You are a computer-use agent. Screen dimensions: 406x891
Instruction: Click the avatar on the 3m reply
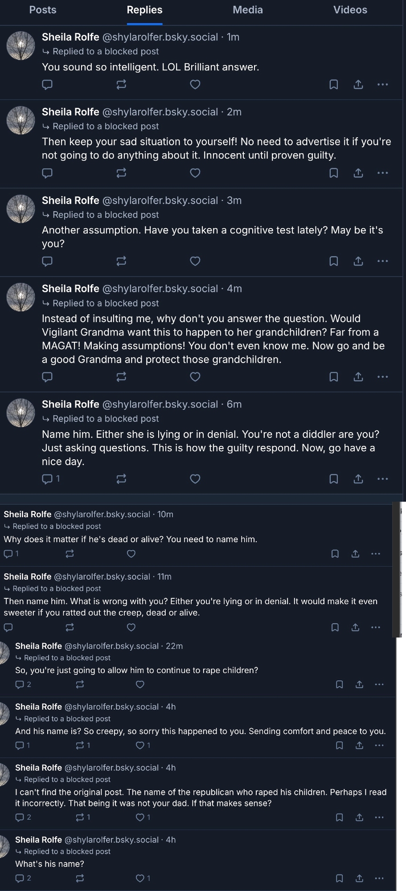tap(21, 208)
